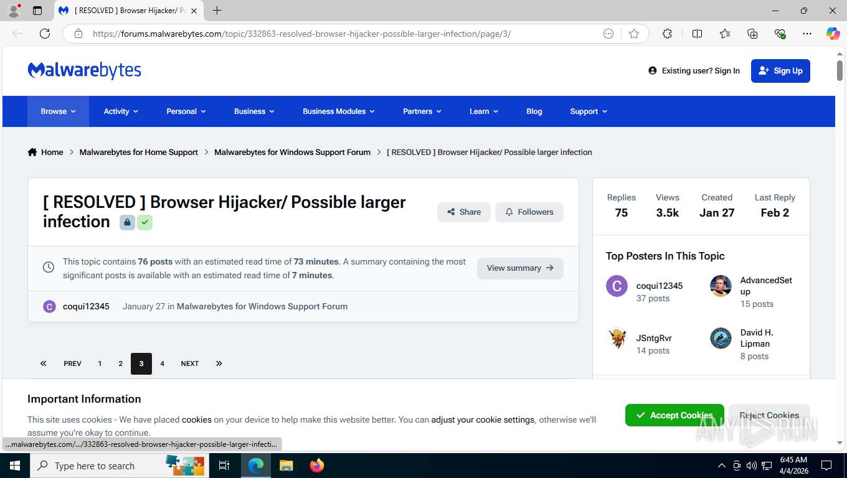Open Task View on taskbar
The width and height of the screenshot is (847, 478).
(x=224, y=466)
